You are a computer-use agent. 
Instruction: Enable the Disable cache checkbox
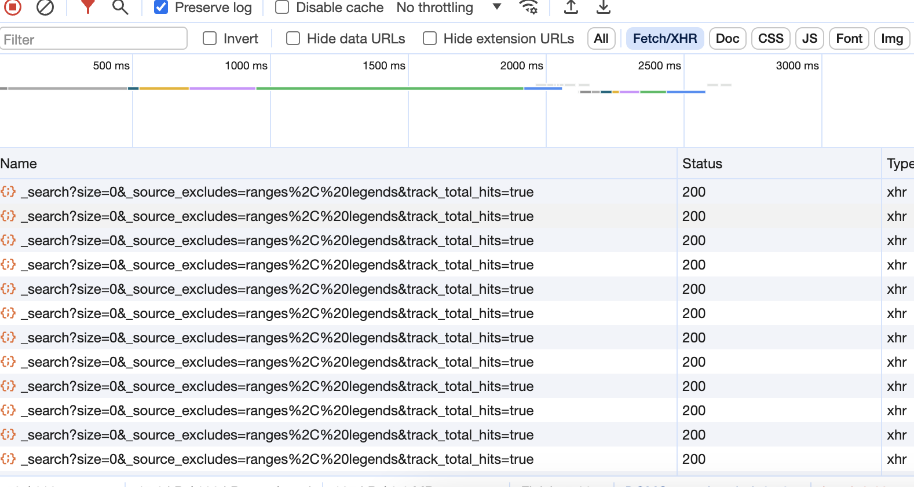[282, 8]
